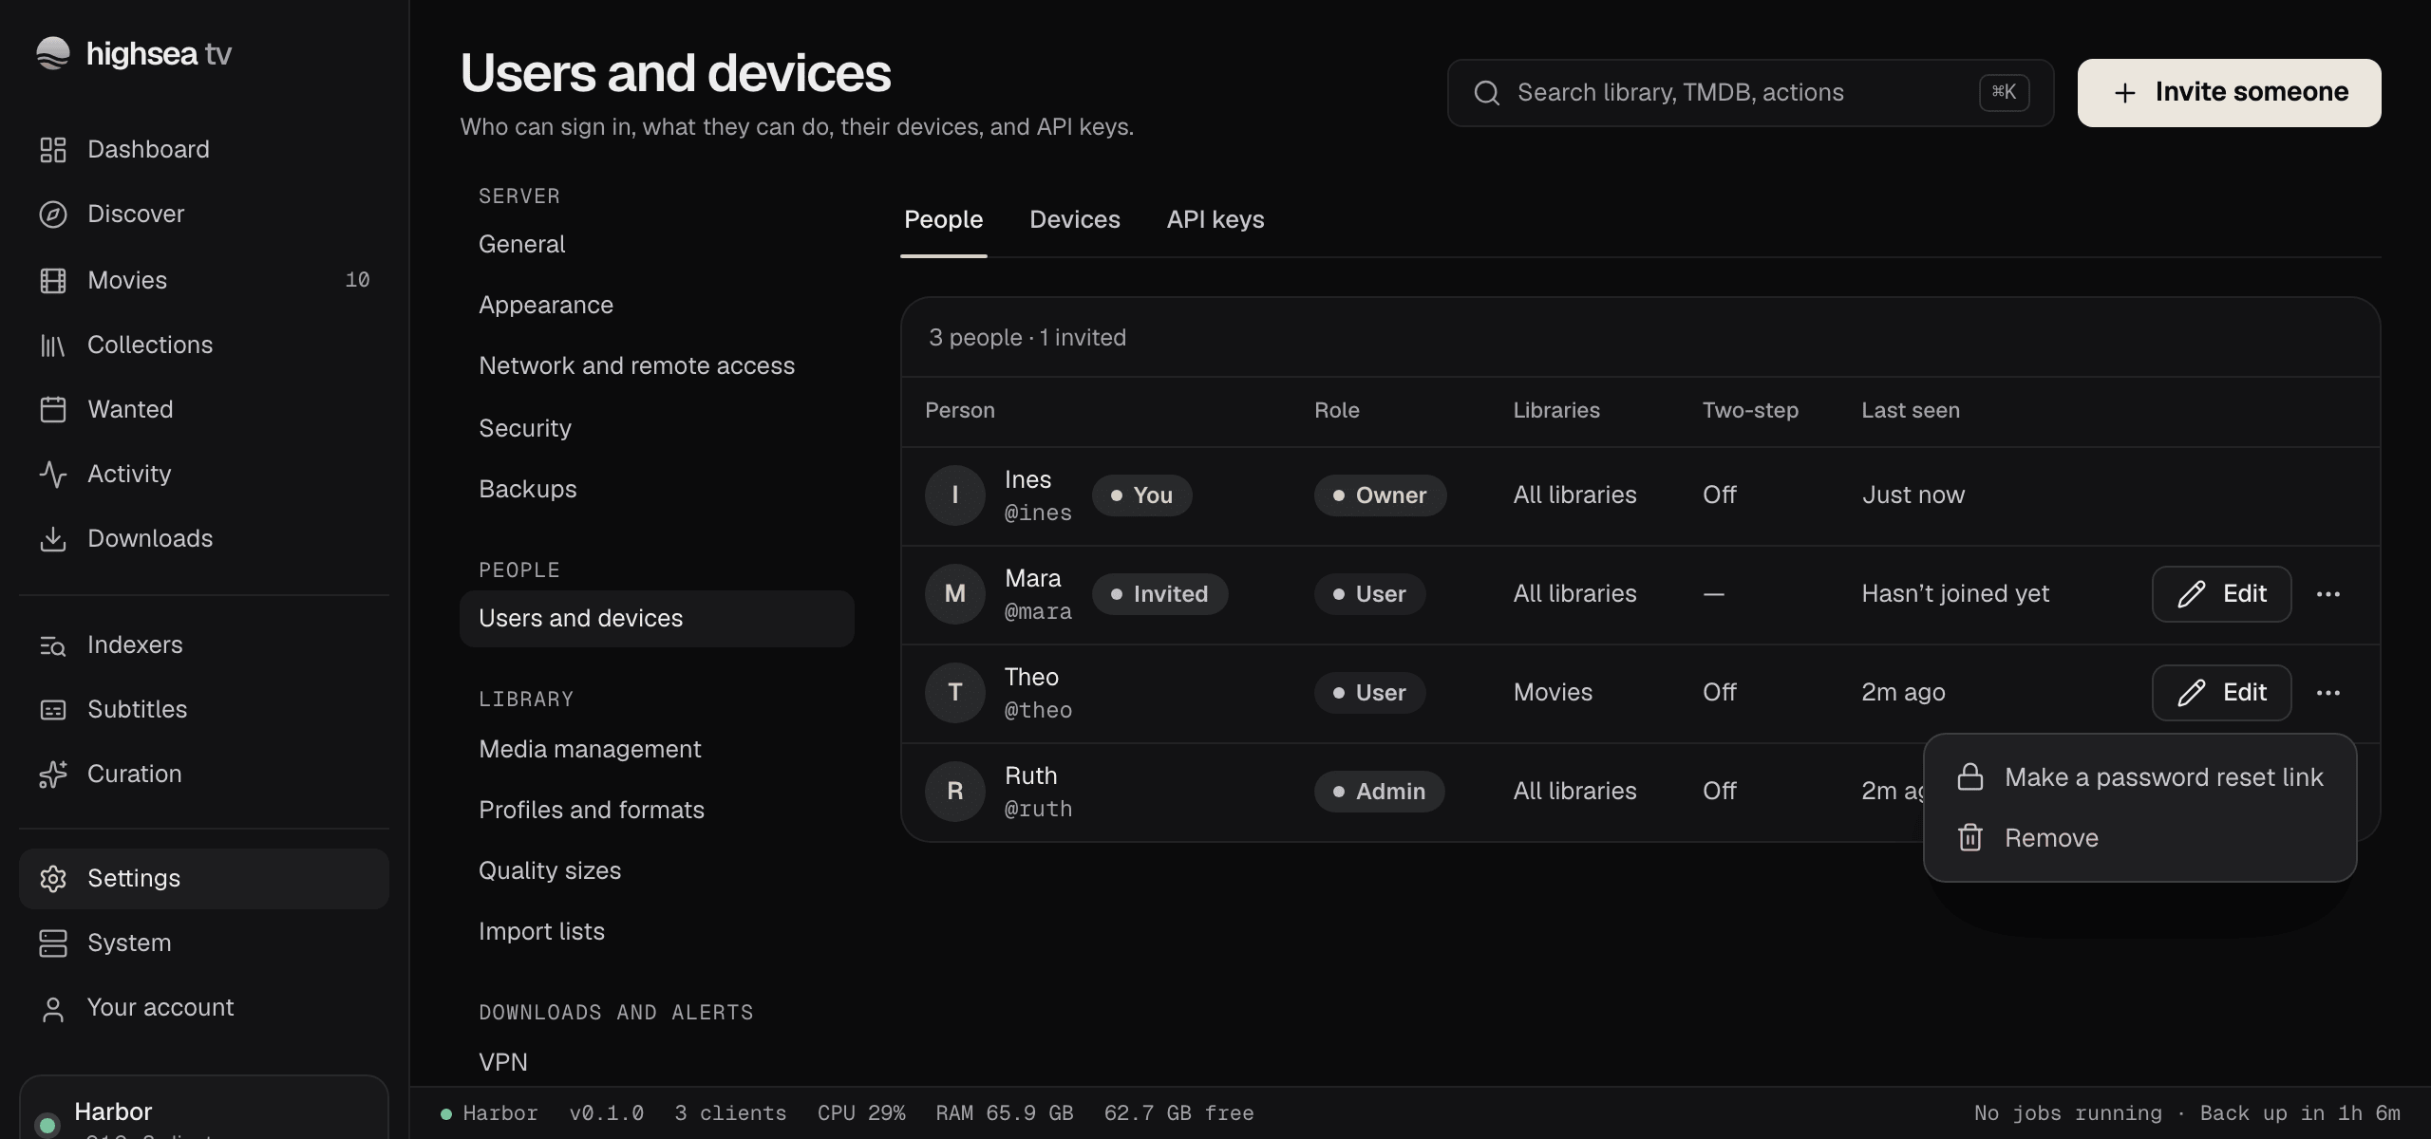This screenshot has width=2431, height=1139.
Task: Open Appearance settings
Action: [x=657, y=306]
